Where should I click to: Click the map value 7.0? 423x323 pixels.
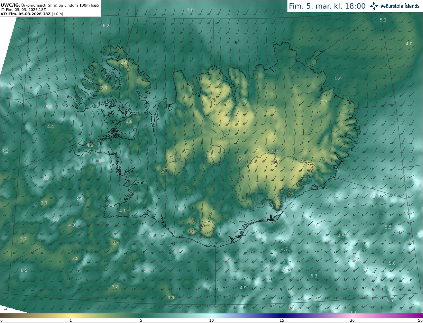click(x=190, y=10)
